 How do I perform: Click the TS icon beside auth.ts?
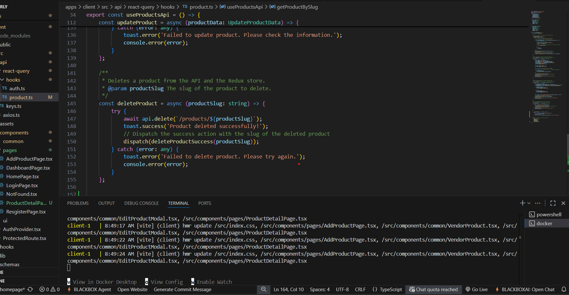[4, 89]
